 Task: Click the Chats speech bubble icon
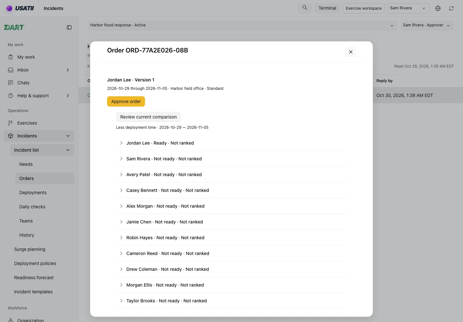point(11,83)
